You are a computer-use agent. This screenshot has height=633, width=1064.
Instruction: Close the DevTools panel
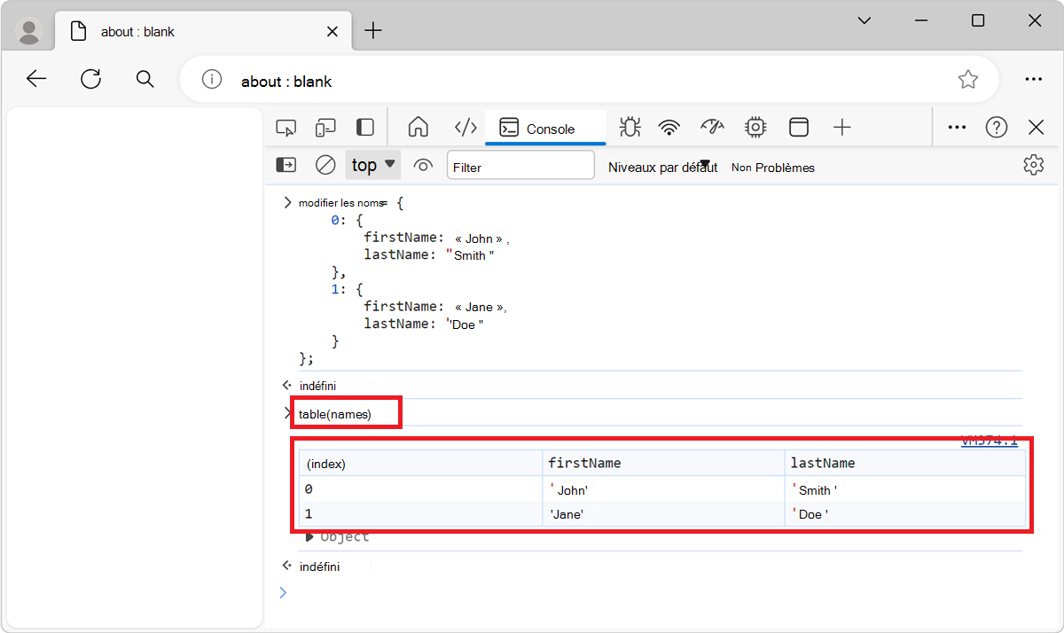point(1036,128)
